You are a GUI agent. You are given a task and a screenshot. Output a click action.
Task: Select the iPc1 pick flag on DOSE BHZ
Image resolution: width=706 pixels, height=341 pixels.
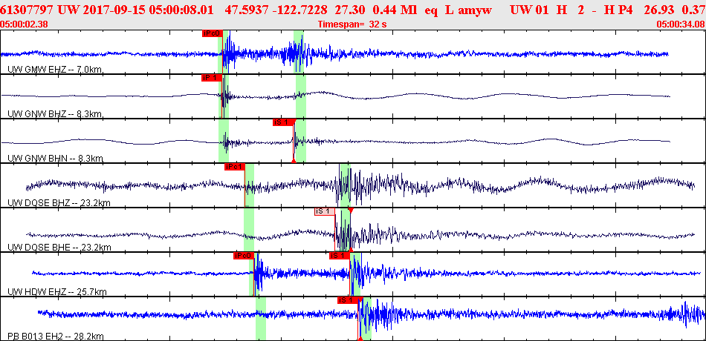point(235,167)
